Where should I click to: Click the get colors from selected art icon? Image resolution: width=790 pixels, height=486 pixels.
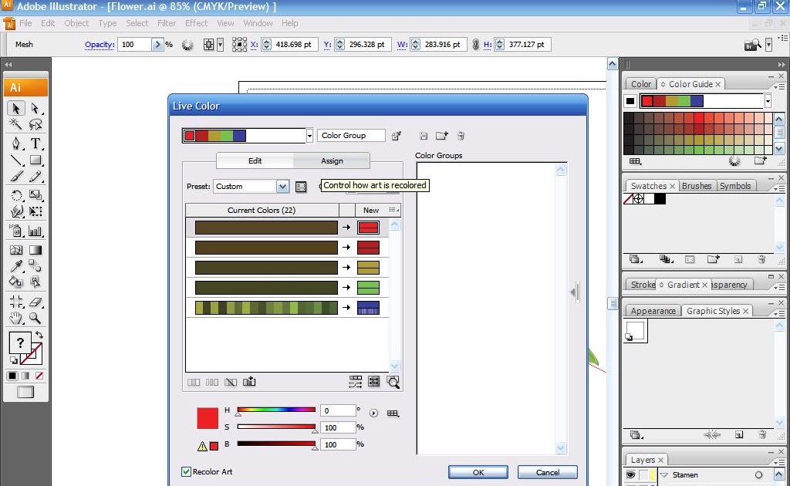coord(397,136)
